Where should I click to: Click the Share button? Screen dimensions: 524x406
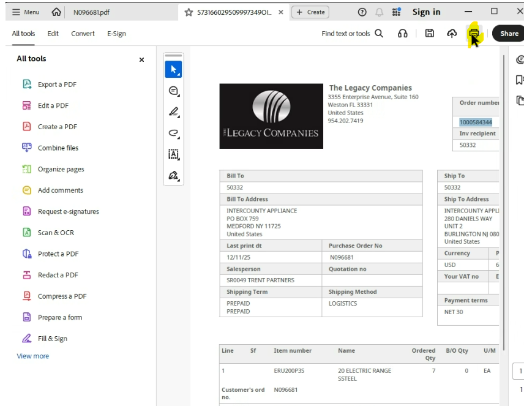[x=509, y=34]
